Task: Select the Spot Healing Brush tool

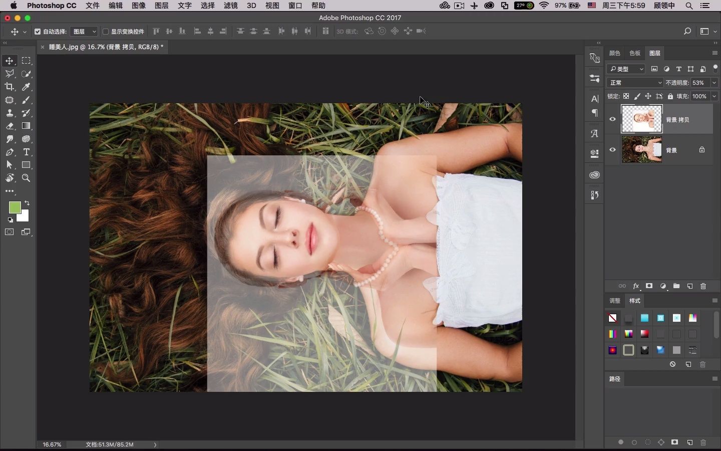Action: [10, 100]
